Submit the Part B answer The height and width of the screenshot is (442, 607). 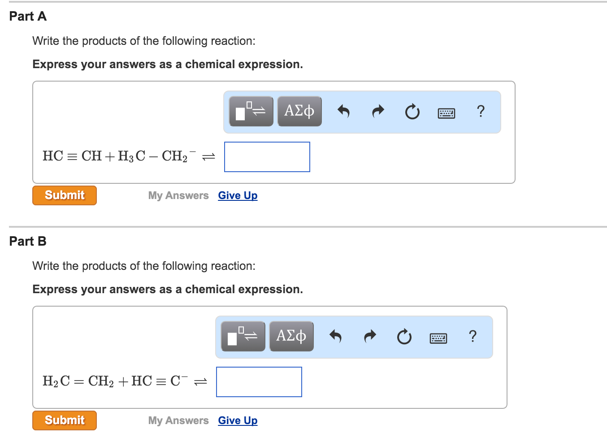(x=64, y=420)
